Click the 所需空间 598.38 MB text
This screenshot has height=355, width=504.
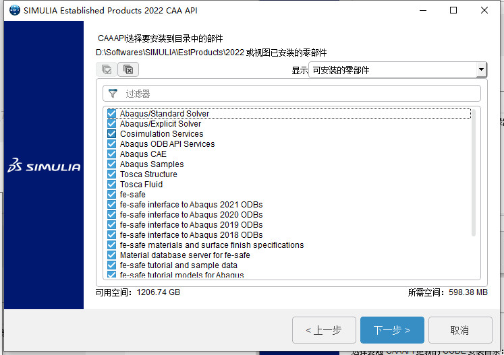coord(448,292)
